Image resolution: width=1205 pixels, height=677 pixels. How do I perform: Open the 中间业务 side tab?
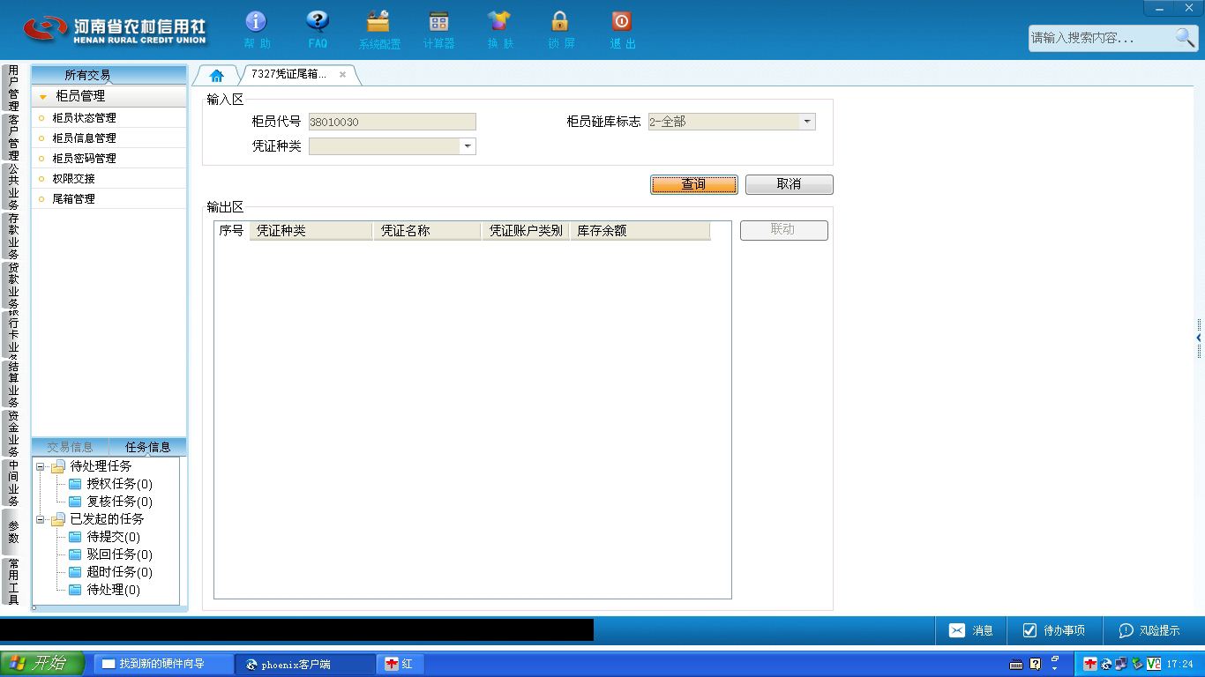(12, 483)
